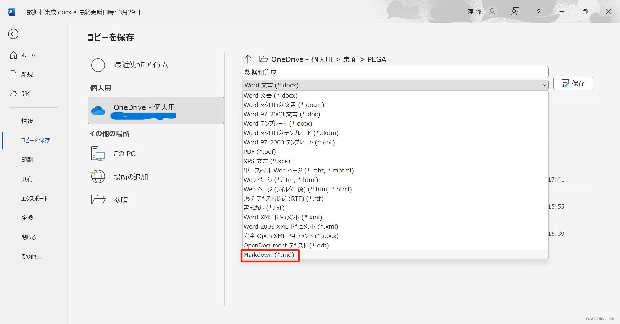
Task: Select 共有 in the sidebar
Action: point(27,179)
